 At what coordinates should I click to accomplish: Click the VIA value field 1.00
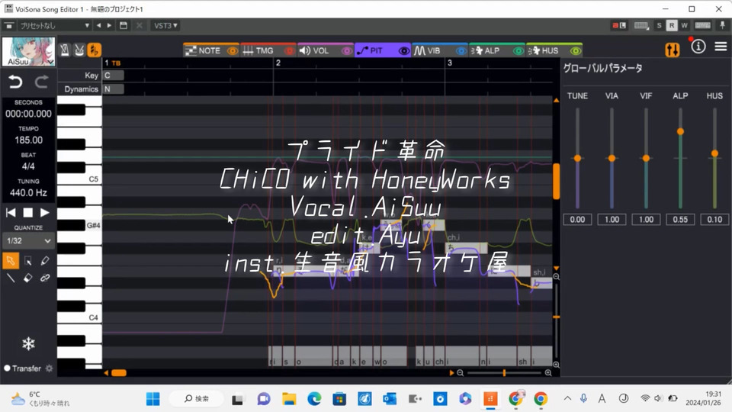pos(612,220)
